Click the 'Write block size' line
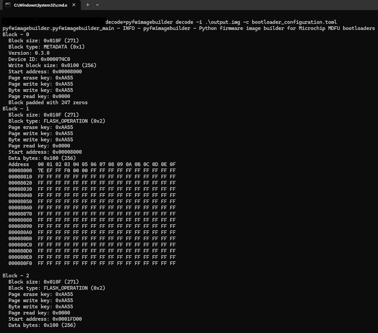The image size is (378, 333). pyautogui.click(x=52, y=66)
